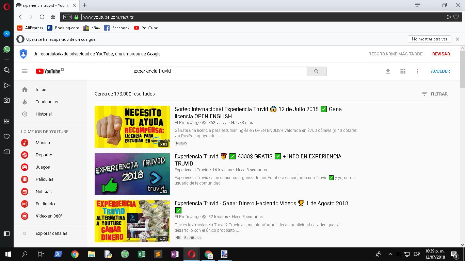Open YouTube settings three-dot menu
This screenshot has height=261, width=465.
(417, 71)
